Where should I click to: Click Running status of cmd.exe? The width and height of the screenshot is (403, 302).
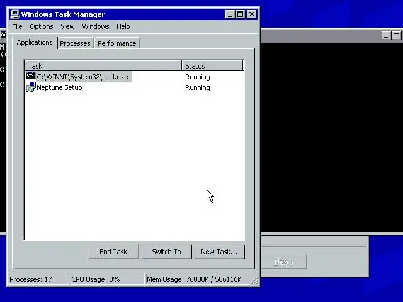197,77
